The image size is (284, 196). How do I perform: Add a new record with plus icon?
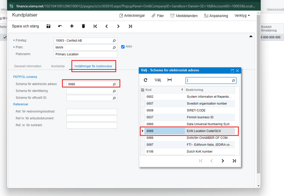72,26
